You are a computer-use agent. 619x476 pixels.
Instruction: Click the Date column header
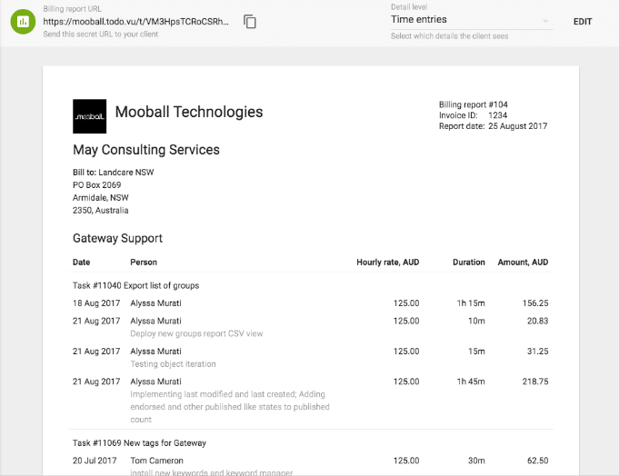pyautogui.click(x=81, y=263)
